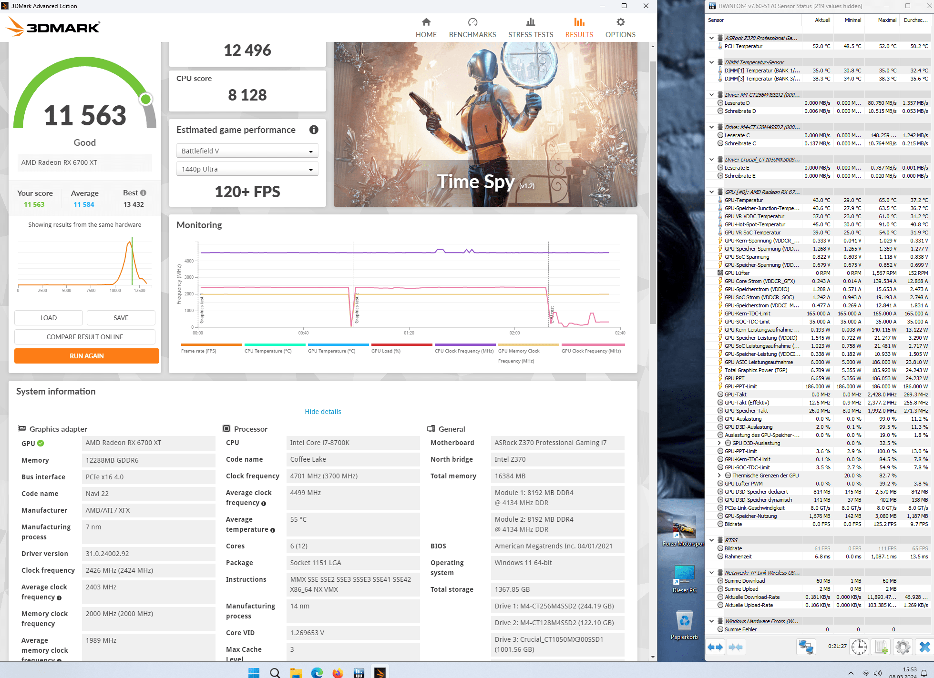The height and width of the screenshot is (678, 934).
Task: Click the info icon by CPU Average temperature
Action: tap(273, 530)
